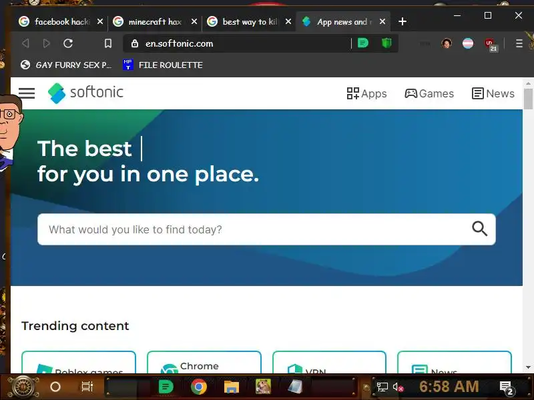
Task: Open the FILE ROULETTE bookmark
Action: [163, 65]
